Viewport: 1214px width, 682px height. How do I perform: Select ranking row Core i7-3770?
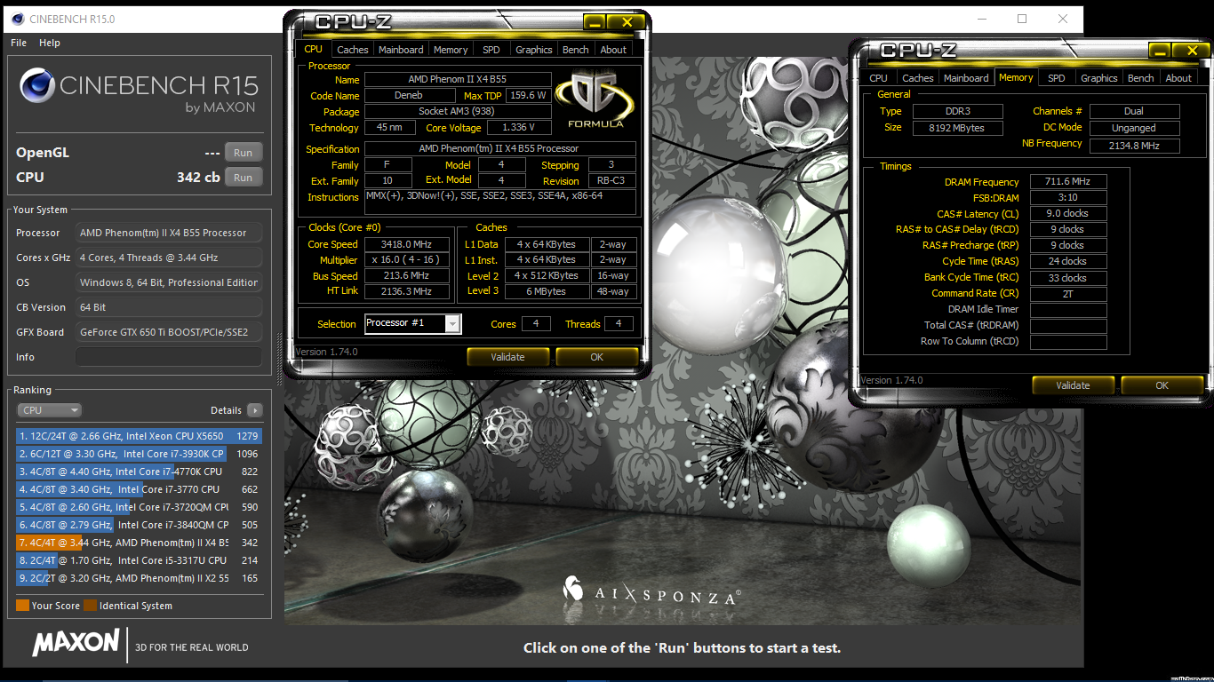click(139, 489)
